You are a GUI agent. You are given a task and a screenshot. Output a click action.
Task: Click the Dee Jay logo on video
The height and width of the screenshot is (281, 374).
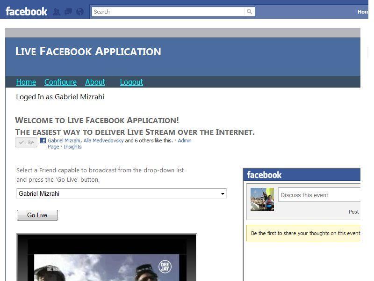(x=165, y=266)
